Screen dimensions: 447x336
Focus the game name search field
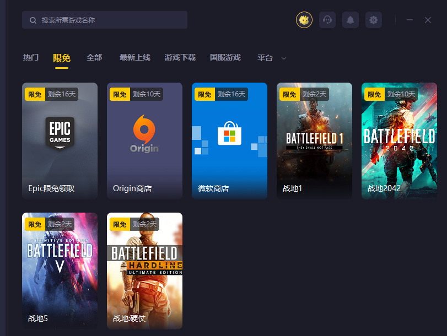(x=105, y=20)
